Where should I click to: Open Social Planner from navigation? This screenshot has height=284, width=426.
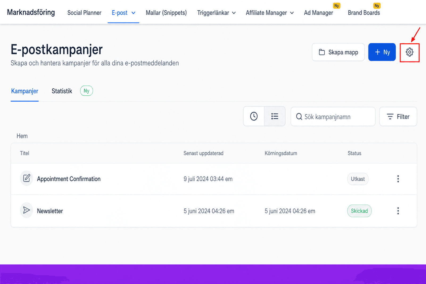[x=84, y=13]
